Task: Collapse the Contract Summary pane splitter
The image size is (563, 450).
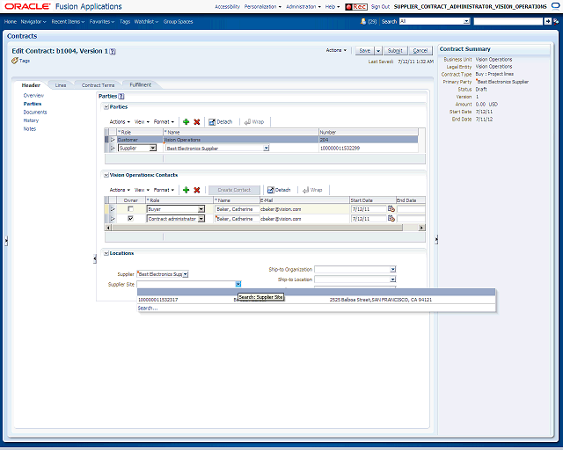Action: coord(436,239)
